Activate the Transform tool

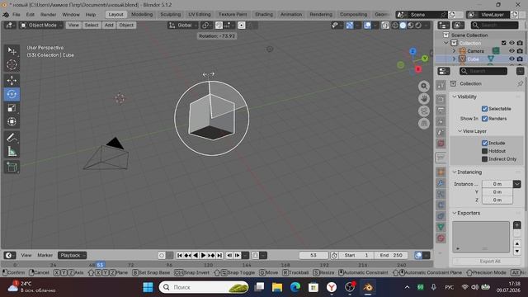pos(12,121)
